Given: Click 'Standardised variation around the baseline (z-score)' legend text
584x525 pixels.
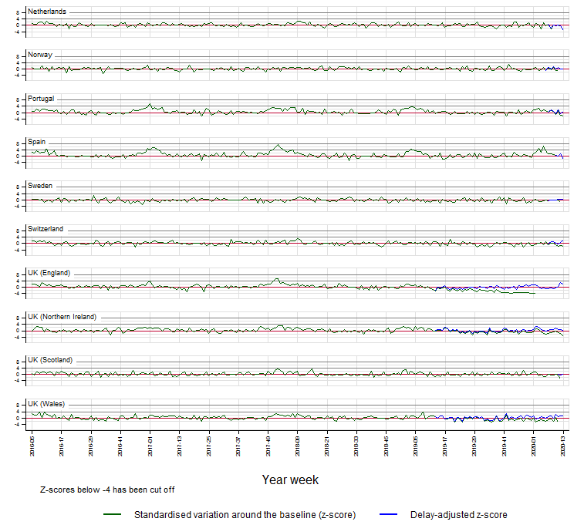Looking at the screenshot, I should pos(245,514).
